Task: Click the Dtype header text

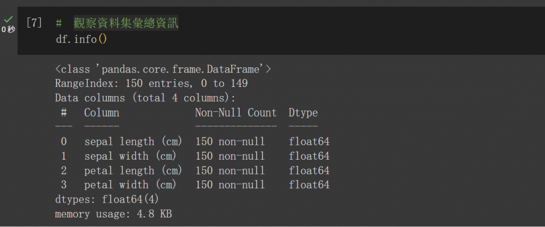Action: pos(303,112)
